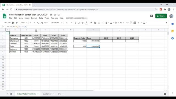Open the Borders tool
The image size is (176, 99).
pyautogui.click(x=95, y=23)
